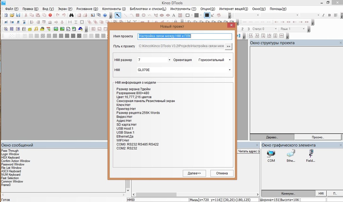343x202 pixels.
Task: Open the Файл menu
Action: point(12,9)
